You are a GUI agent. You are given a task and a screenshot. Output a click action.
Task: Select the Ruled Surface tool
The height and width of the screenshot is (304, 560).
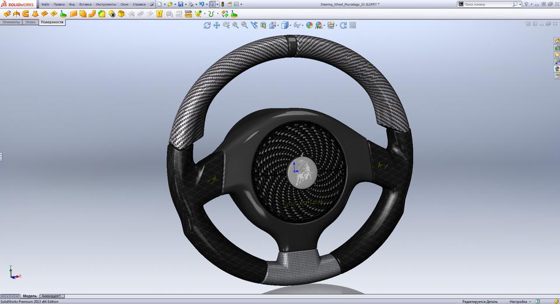pos(92,14)
